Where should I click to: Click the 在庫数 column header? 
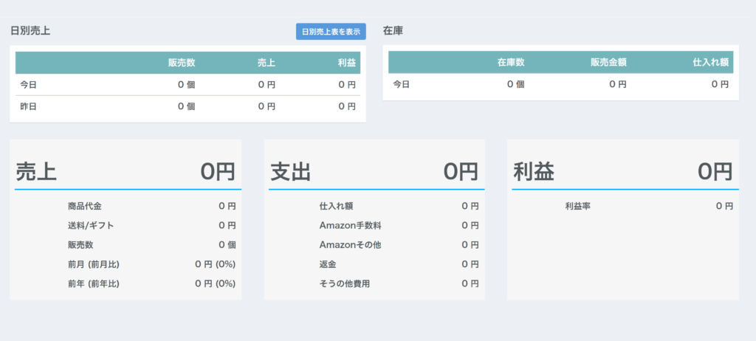(x=510, y=63)
